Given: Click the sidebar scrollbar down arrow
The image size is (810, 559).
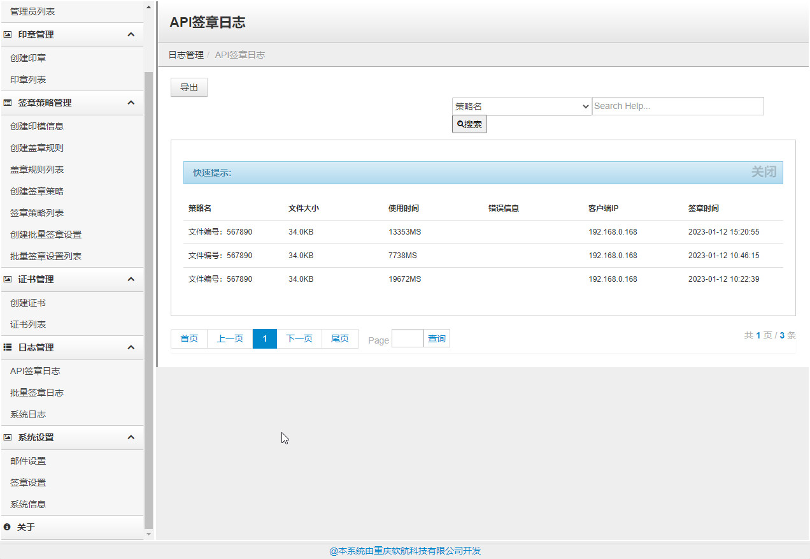Looking at the screenshot, I should (149, 534).
